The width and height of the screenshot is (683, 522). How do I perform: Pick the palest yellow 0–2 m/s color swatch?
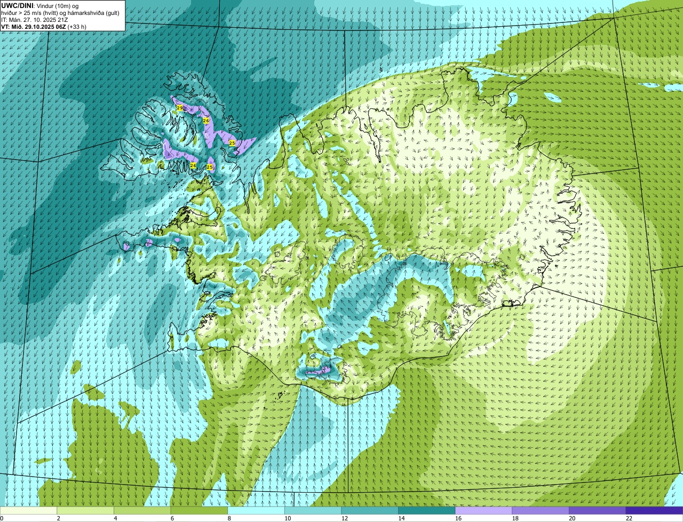(x=28, y=510)
